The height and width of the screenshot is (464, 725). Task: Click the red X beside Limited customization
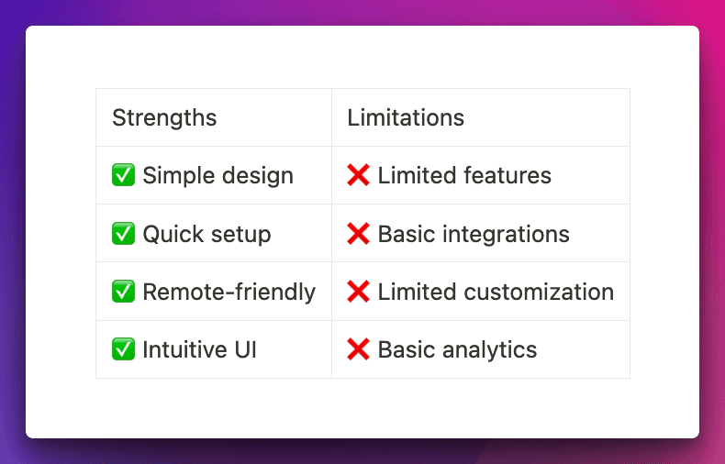358,292
